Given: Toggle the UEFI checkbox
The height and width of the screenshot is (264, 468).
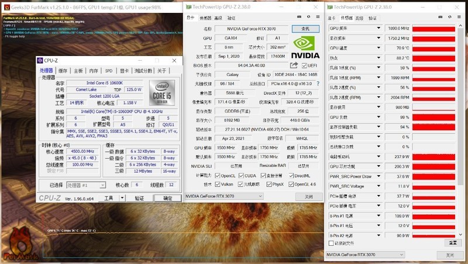Looking at the screenshot, I should click(x=304, y=65).
